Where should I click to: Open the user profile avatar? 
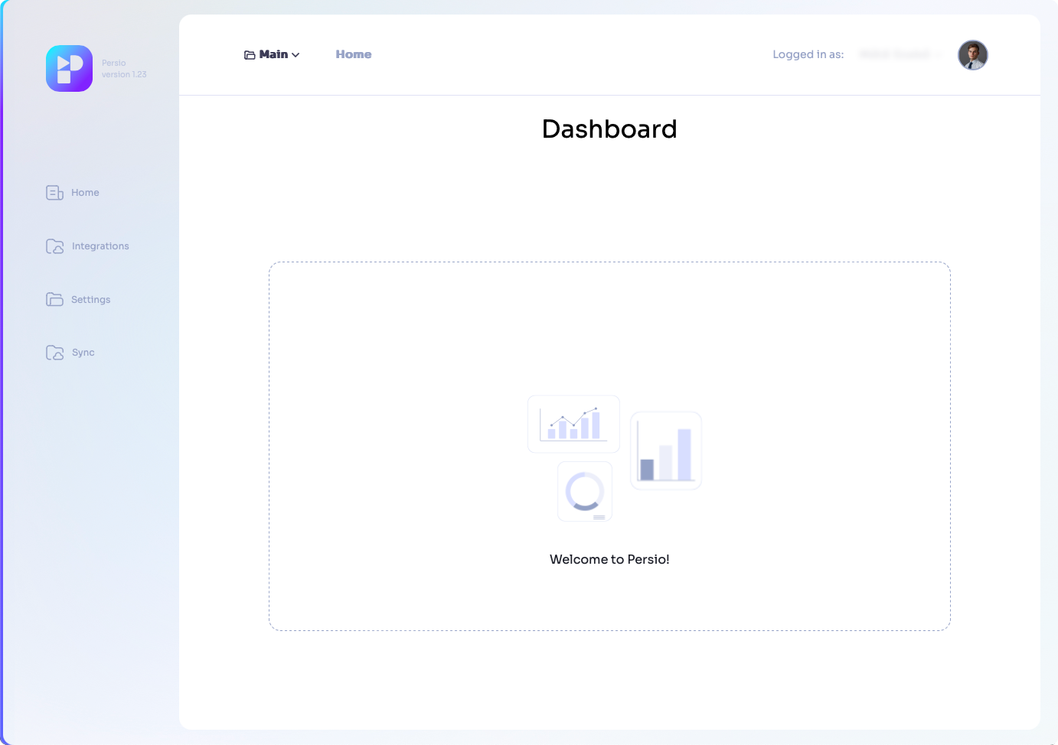tap(972, 55)
